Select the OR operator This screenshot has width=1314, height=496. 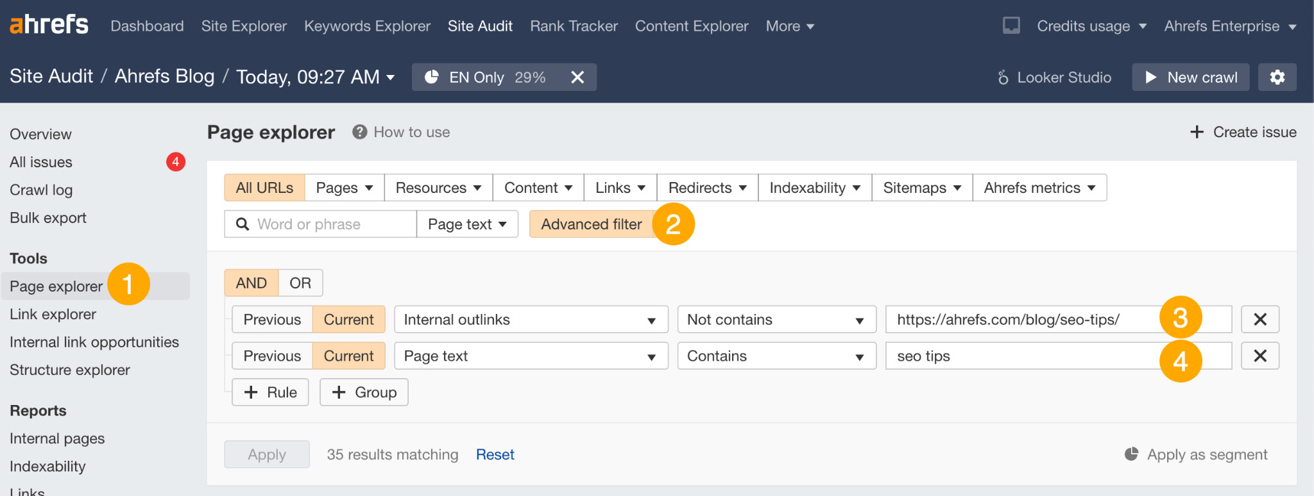coord(300,283)
